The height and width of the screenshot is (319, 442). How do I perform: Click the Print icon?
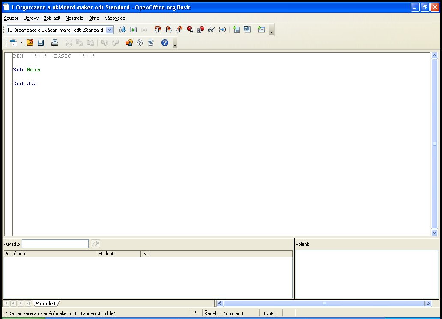pos(55,43)
